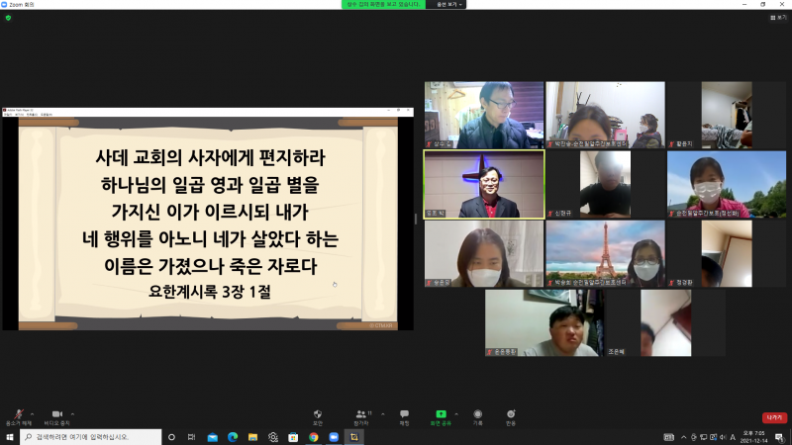
Task: Open File Explorer from taskbar
Action: coord(252,437)
